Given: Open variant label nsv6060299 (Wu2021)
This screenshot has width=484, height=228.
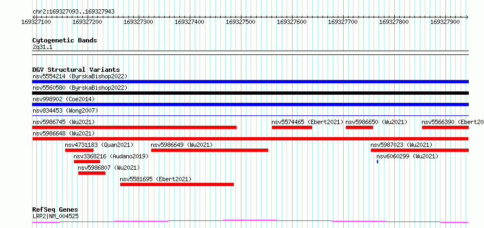Looking at the screenshot, I should [407, 156].
